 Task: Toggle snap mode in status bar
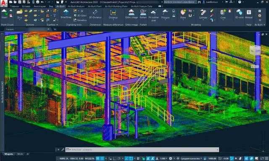(x=102, y=158)
